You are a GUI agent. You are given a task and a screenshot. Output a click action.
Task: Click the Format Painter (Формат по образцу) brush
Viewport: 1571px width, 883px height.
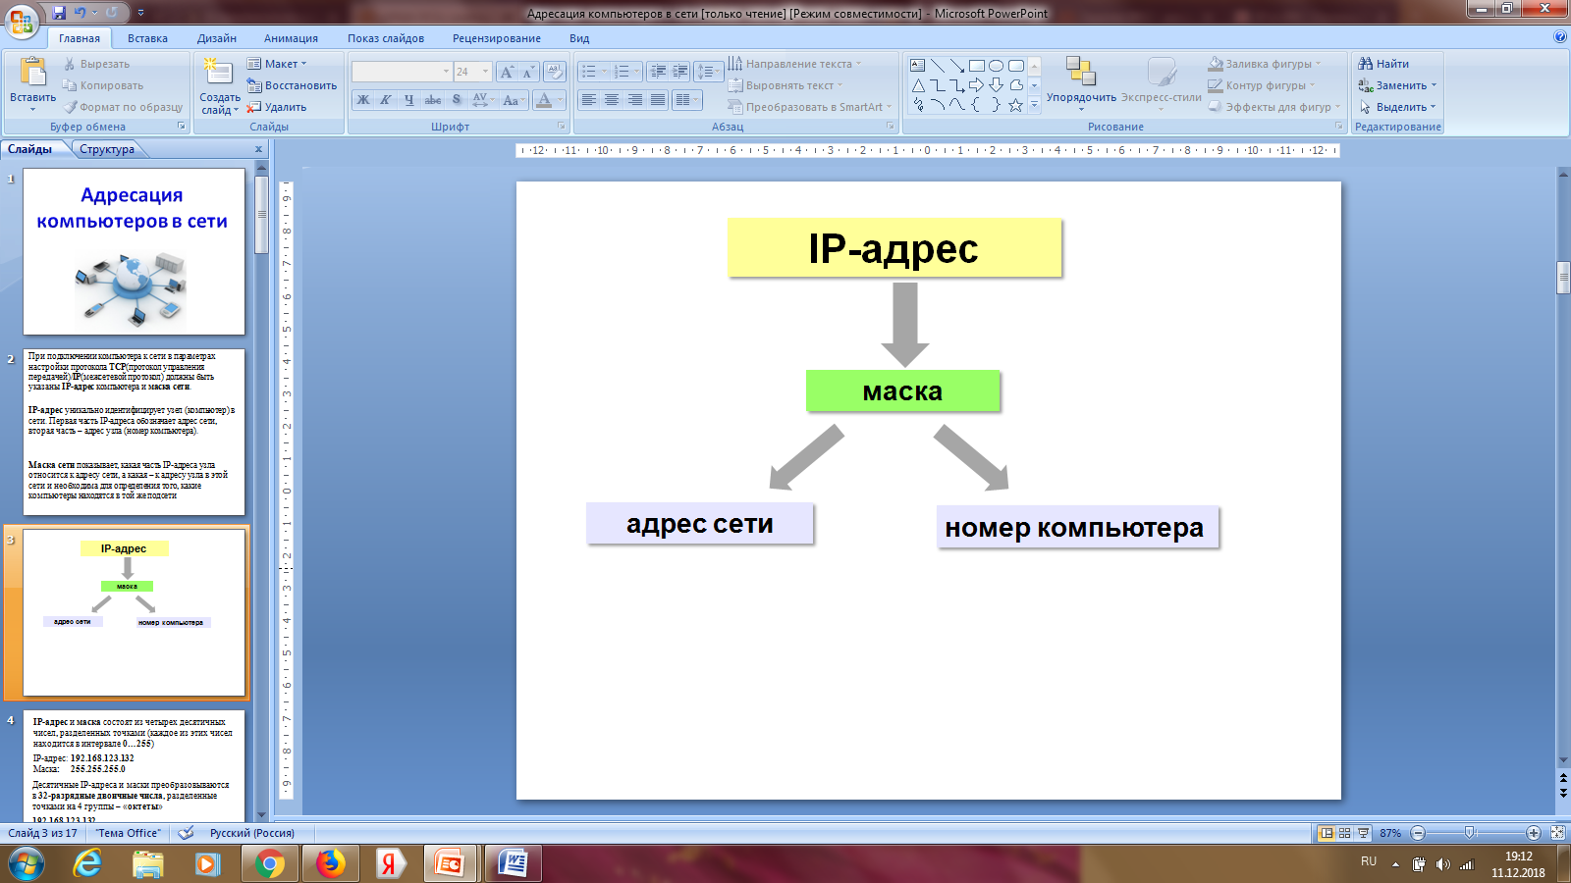71,107
